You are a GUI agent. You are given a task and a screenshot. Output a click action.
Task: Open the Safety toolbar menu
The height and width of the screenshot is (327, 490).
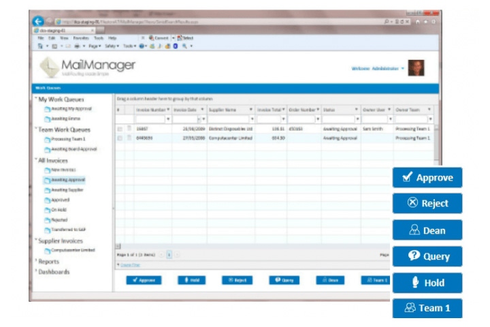(112, 46)
